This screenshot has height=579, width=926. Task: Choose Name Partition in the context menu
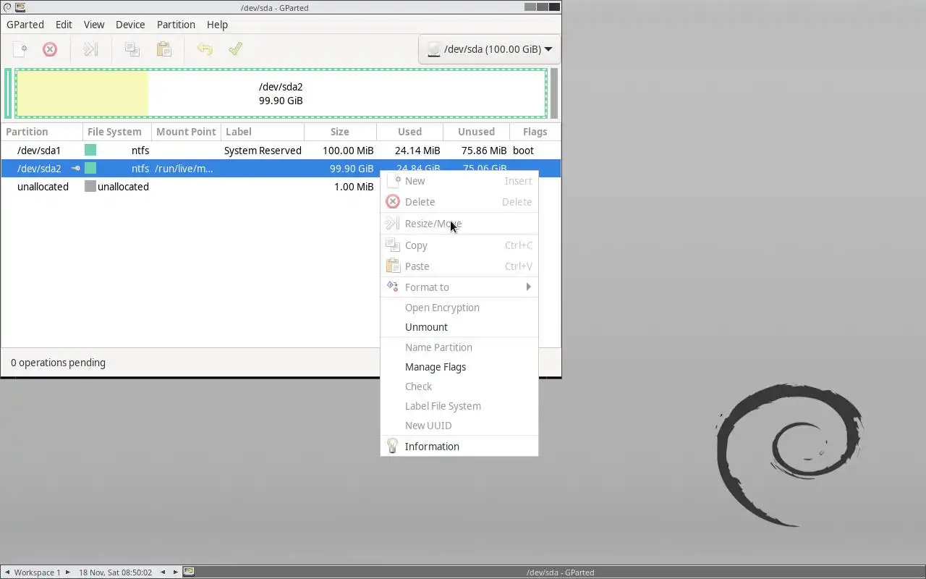coord(459,347)
